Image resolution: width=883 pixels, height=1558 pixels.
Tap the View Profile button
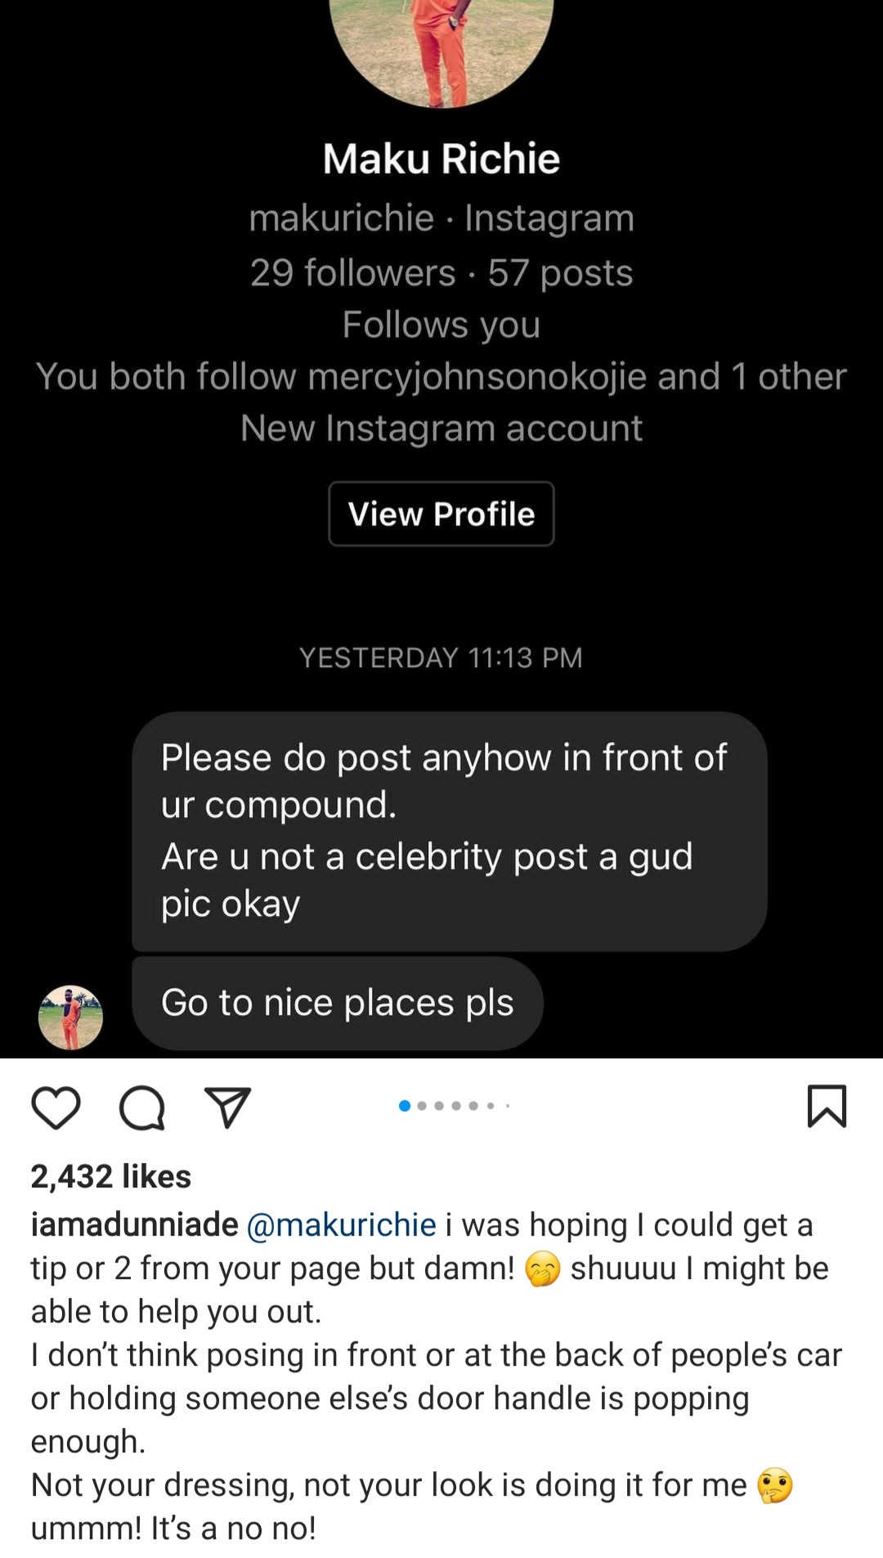coord(441,514)
